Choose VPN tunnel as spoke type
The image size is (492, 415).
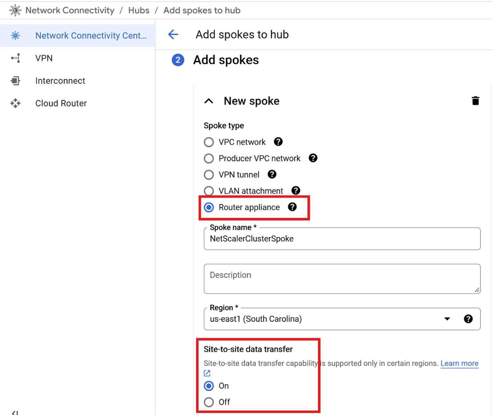coord(209,175)
